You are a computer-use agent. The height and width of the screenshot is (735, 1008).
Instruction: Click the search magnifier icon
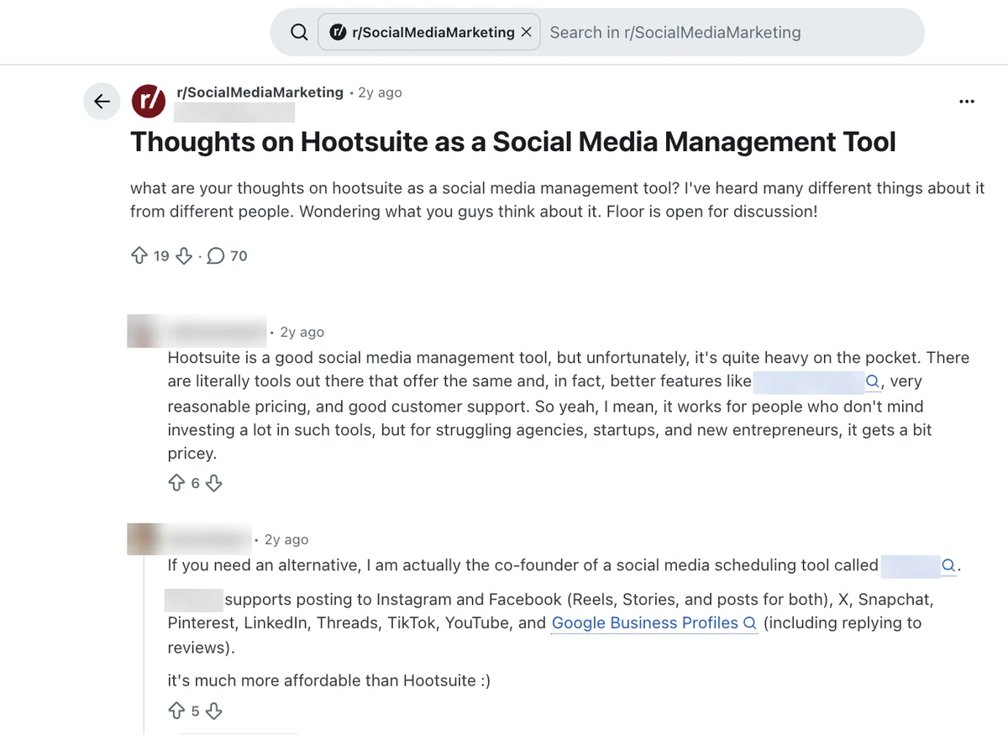[299, 33]
